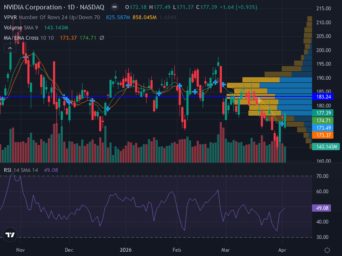342x256 pixels.
Task: Open chart settings gear icon
Action: tap(327, 250)
